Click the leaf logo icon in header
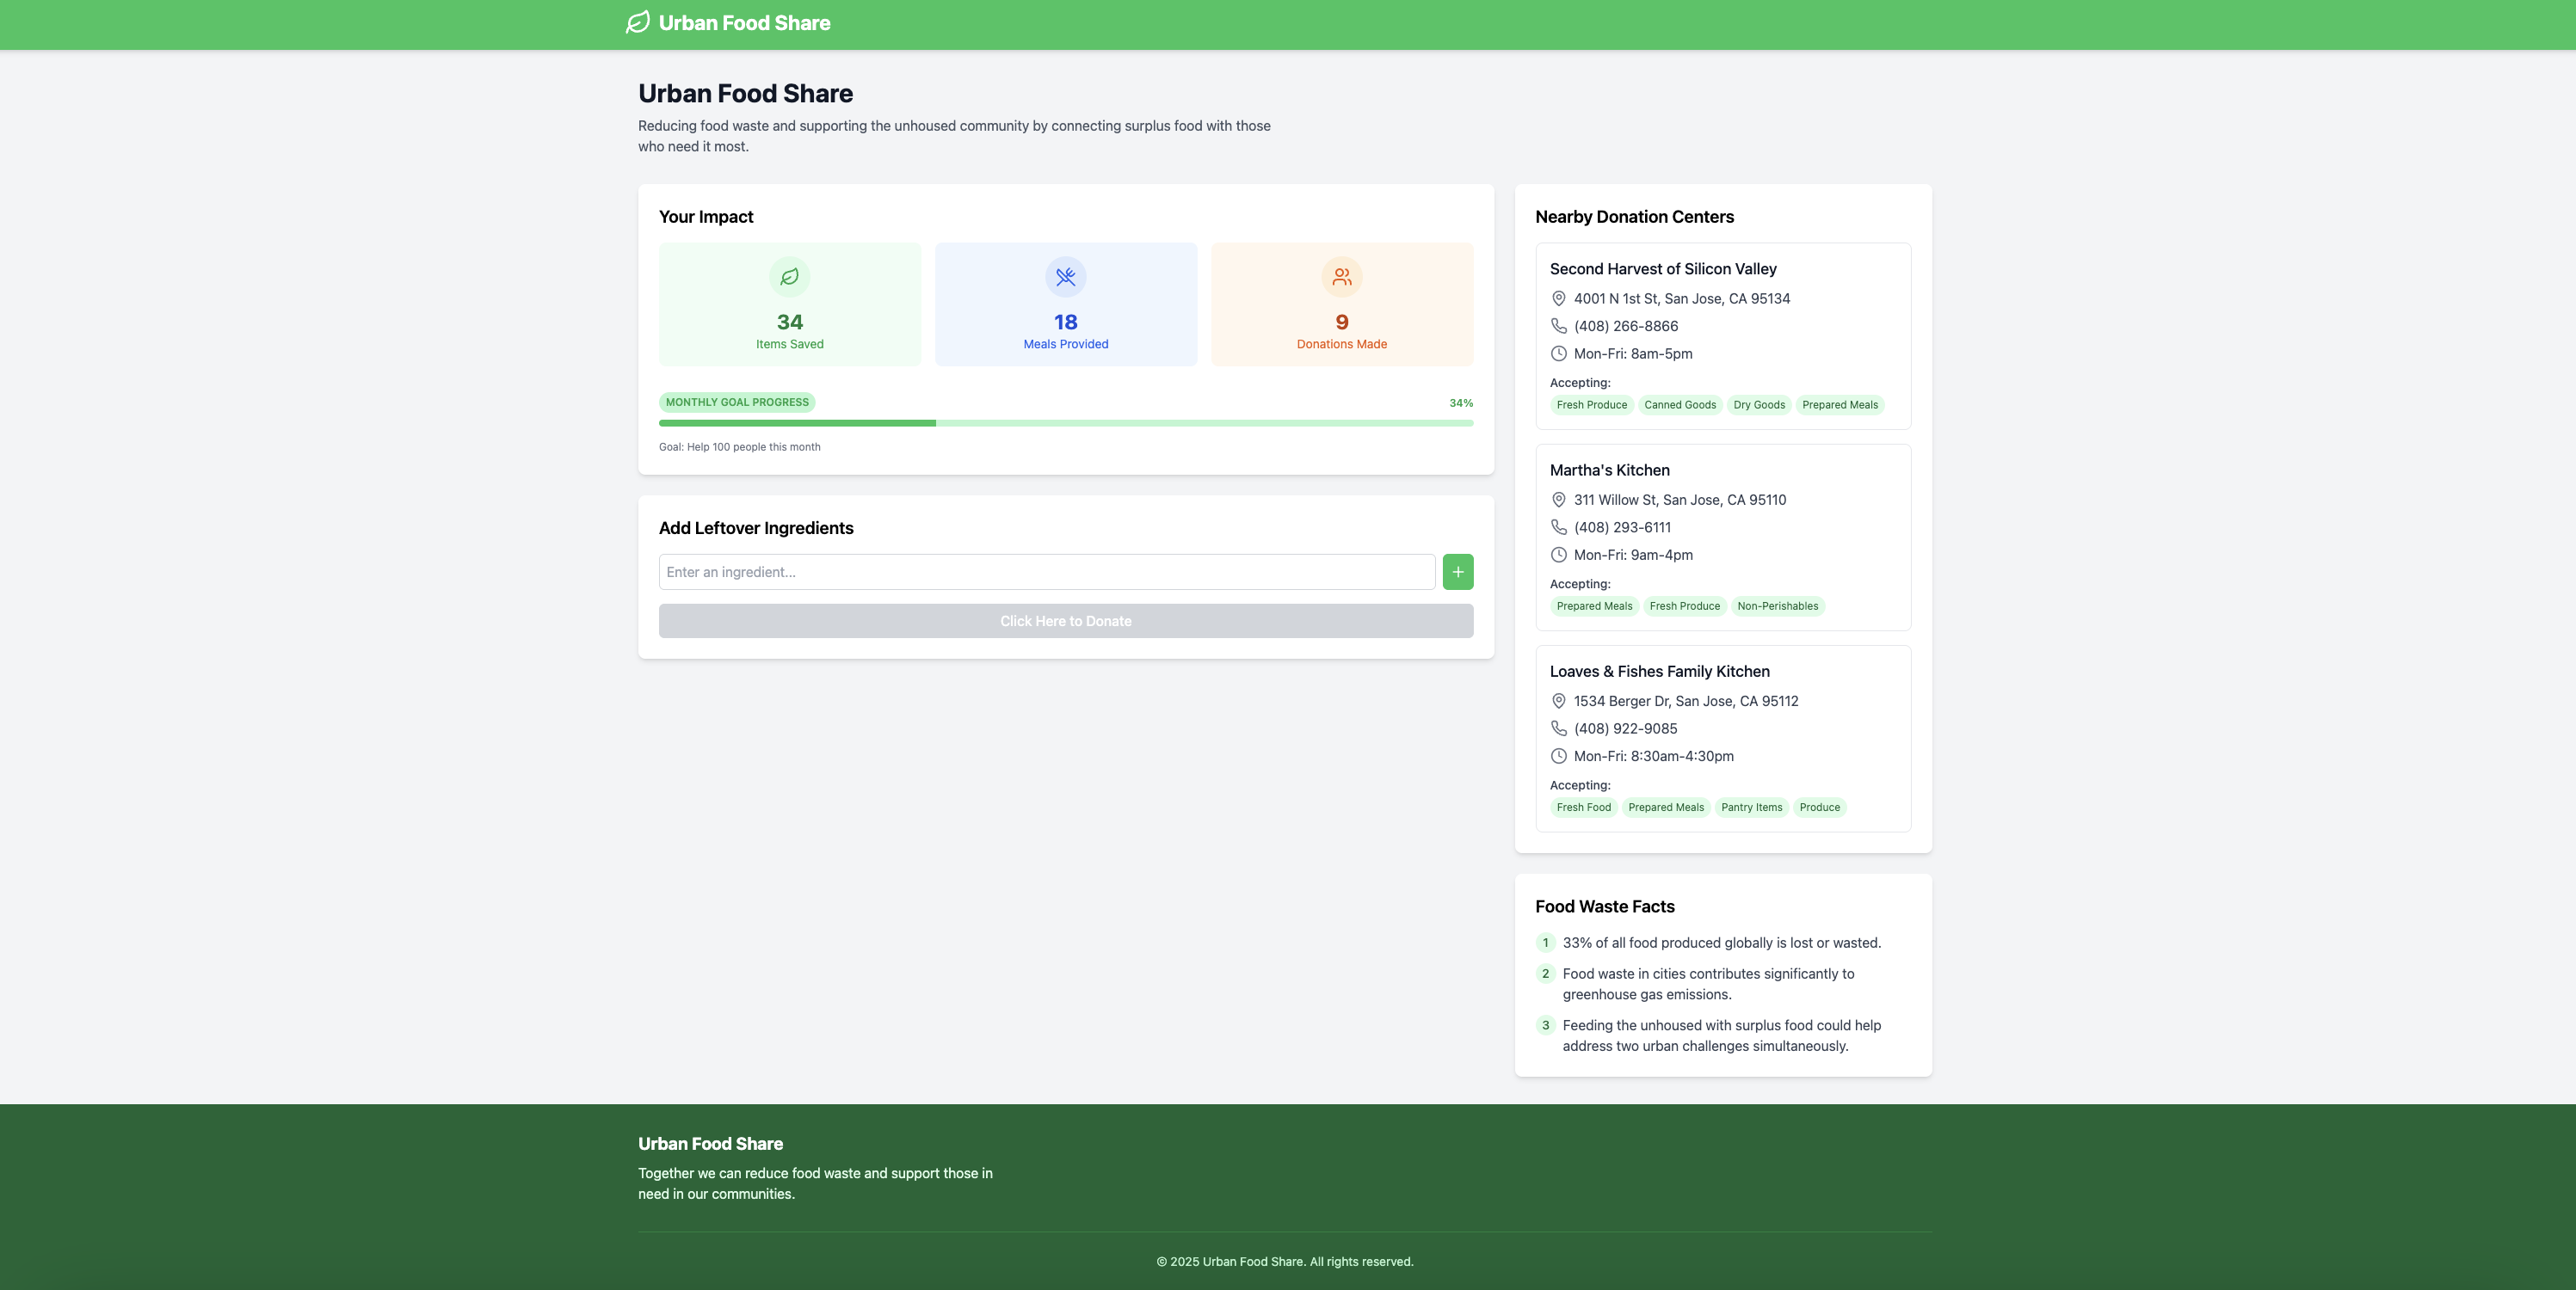Viewport: 2576px width, 1290px height. click(637, 23)
